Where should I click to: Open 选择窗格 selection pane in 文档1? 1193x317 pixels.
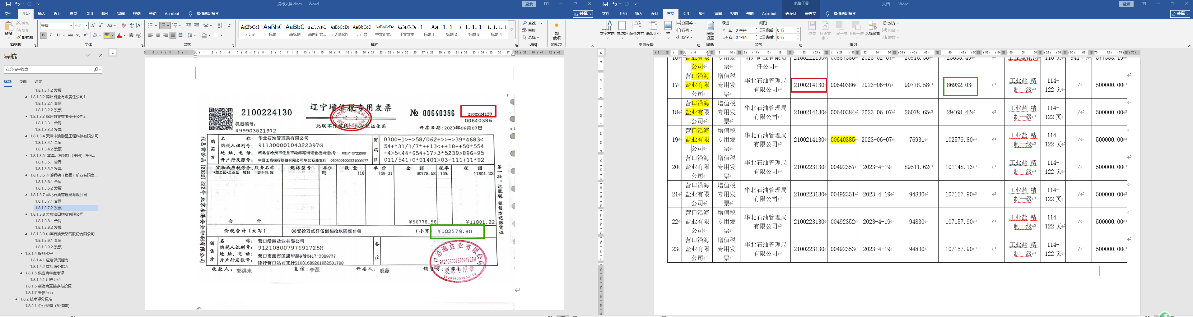[873, 28]
